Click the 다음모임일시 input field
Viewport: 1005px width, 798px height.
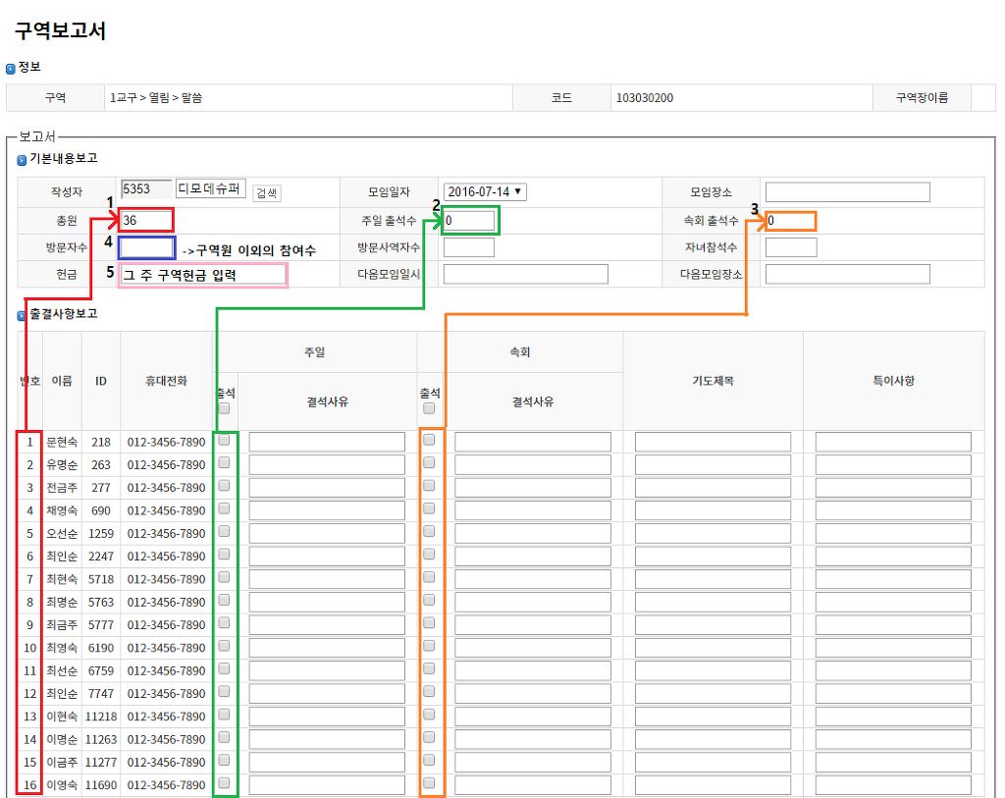(x=525, y=275)
